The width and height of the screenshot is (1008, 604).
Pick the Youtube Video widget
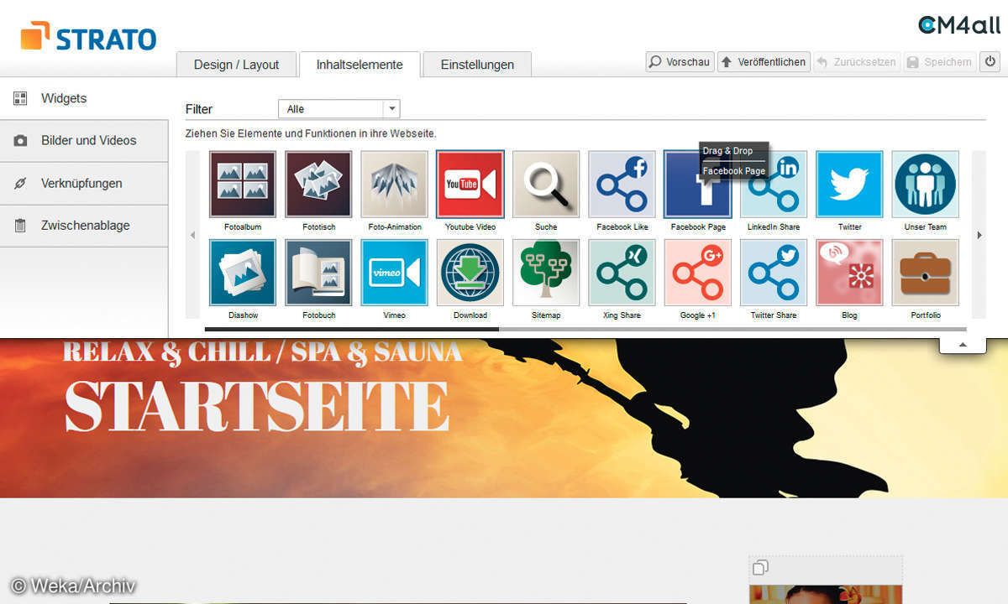click(470, 184)
